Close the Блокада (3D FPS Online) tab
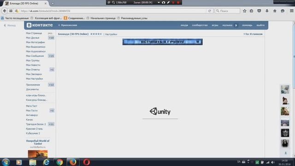The height and width of the screenshot is (166, 295). coord(45,3)
